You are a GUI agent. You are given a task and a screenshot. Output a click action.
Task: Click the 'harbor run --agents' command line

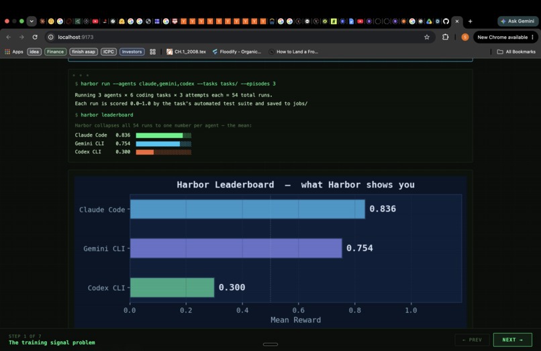click(x=175, y=84)
